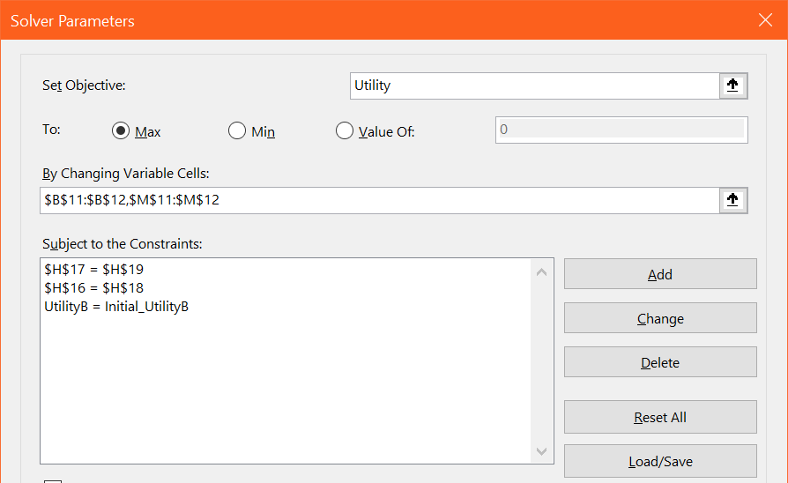Viewport: 788px width, 483px height.
Task: Select the Value Of radio button
Action: point(345,131)
